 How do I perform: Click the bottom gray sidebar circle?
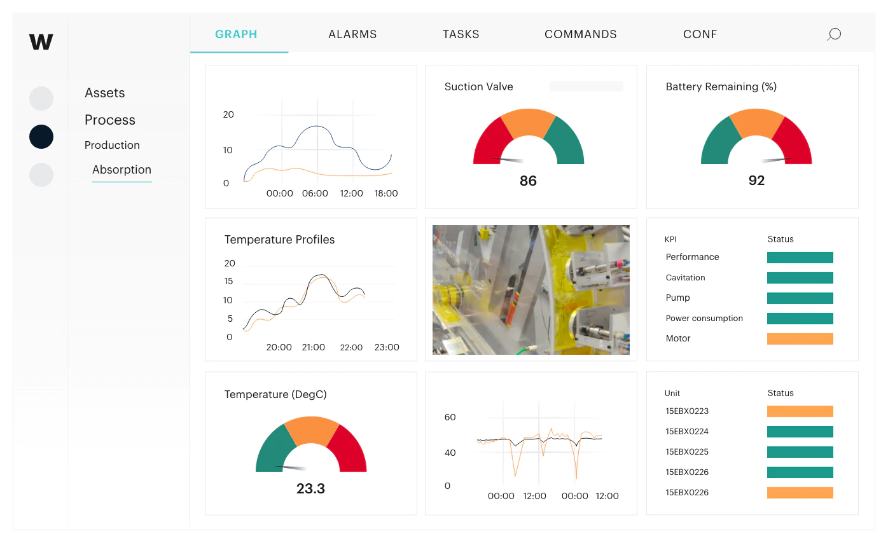pos(41,175)
